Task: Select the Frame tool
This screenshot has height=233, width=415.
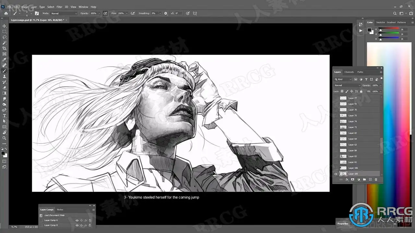Action: (4, 54)
